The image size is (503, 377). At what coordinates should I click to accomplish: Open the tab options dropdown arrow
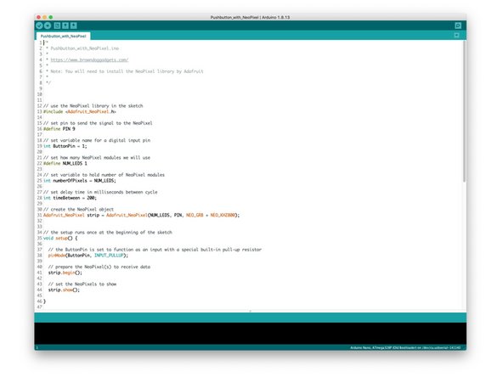[x=457, y=36]
